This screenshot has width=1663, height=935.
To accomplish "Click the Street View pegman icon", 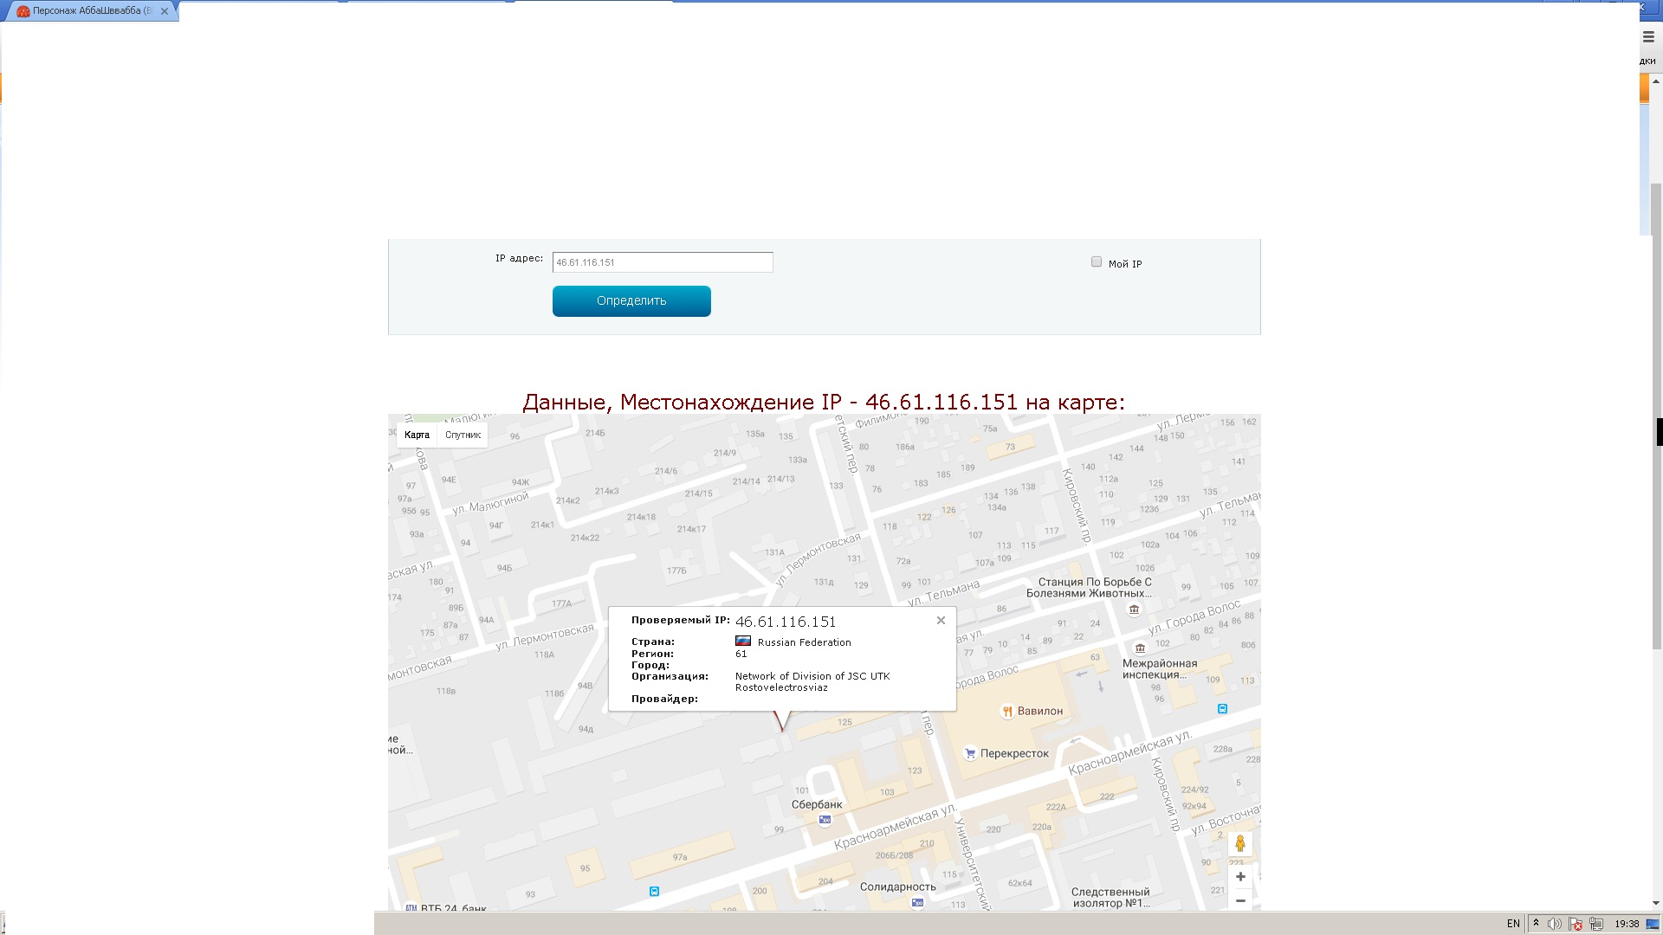I will click(x=1240, y=844).
